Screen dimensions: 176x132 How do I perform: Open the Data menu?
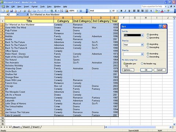point(49,7)
